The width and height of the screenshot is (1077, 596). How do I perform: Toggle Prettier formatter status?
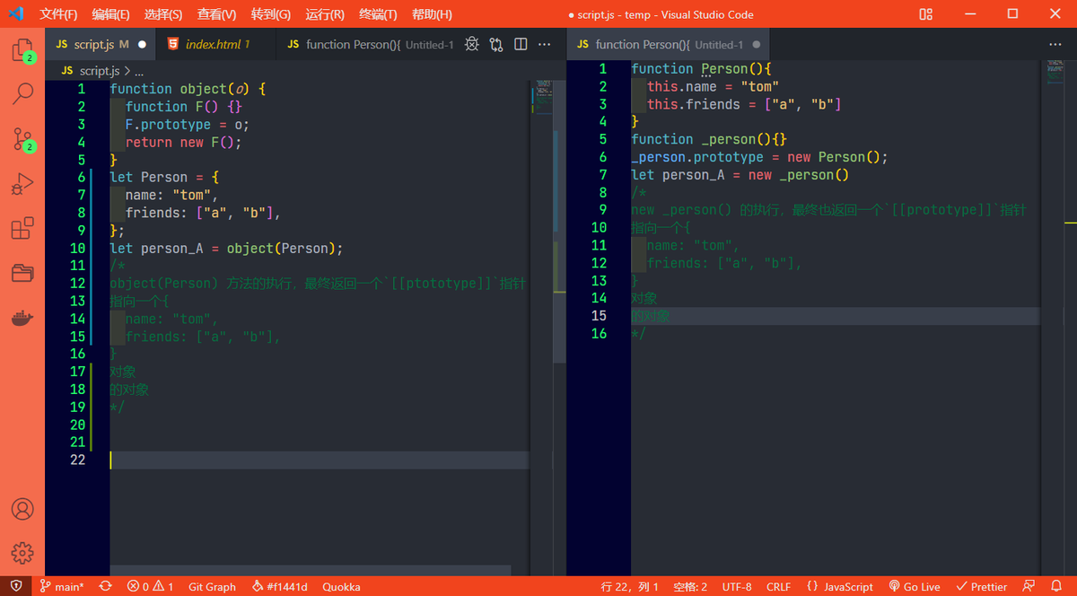(x=982, y=587)
